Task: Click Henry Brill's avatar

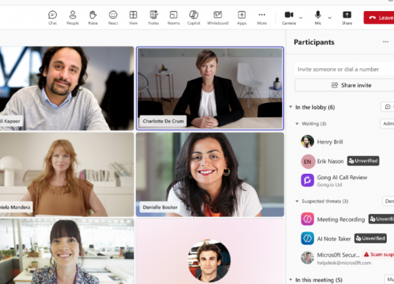Action: [307, 142]
